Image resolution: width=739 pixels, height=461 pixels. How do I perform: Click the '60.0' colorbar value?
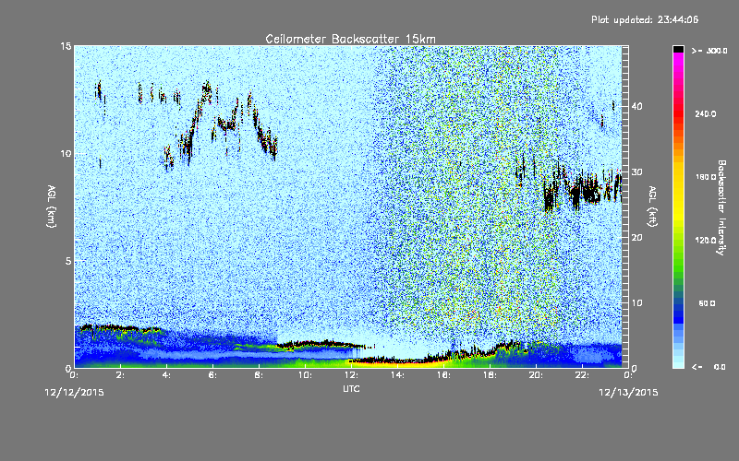pyautogui.click(x=707, y=303)
